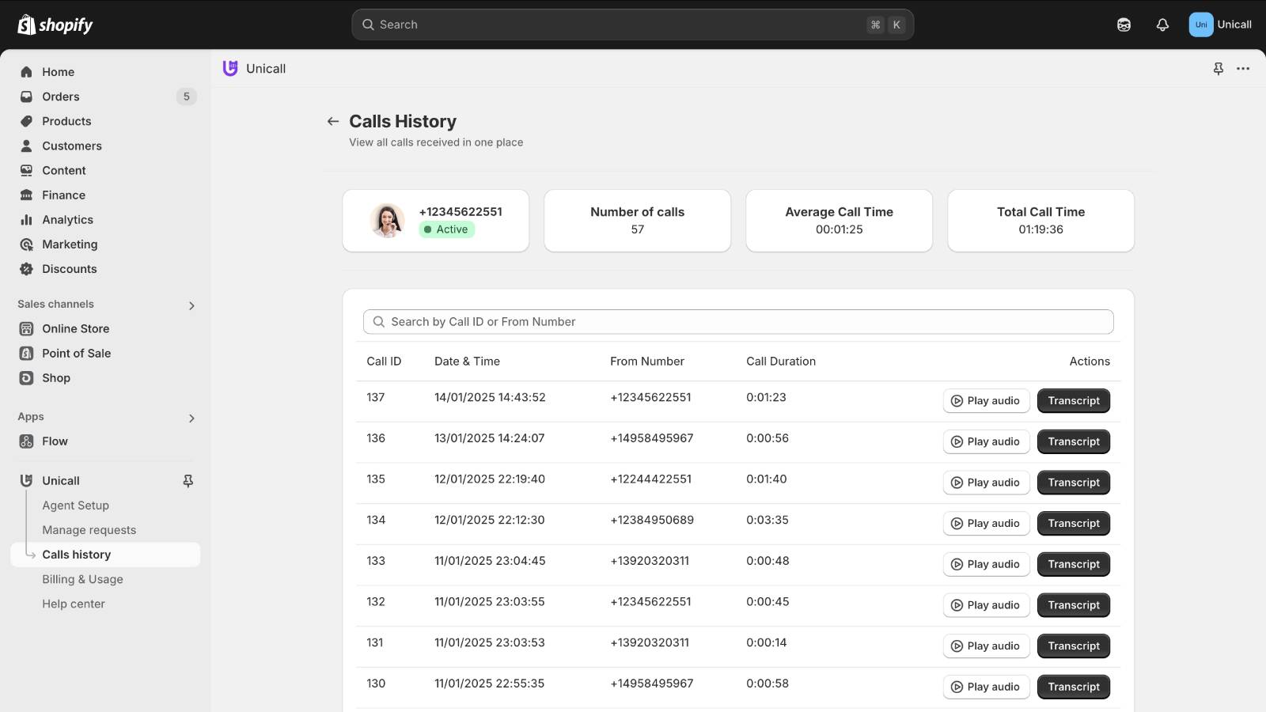
Task: Click the Date & Time column header
Action: [x=467, y=362]
